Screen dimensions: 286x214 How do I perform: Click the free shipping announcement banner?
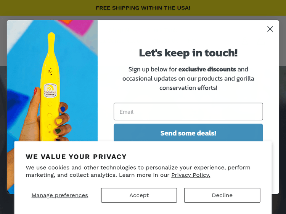click(x=143, y=8)
